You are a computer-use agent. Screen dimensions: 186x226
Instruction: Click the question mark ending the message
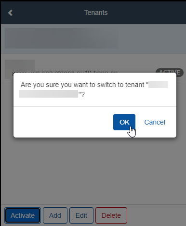coord(83,94)
